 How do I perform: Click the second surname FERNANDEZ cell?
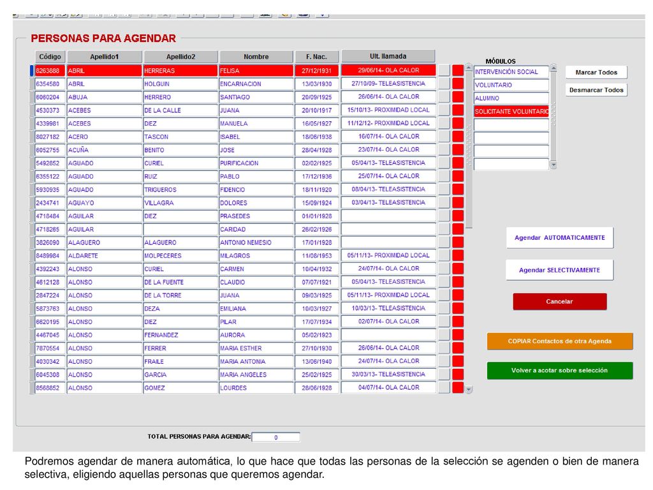(x=180, y=335)
